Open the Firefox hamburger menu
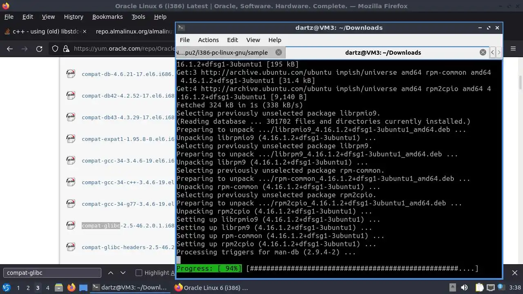Image resolution: width=523 pixels, height=294 pixels. tap(512, 49)
